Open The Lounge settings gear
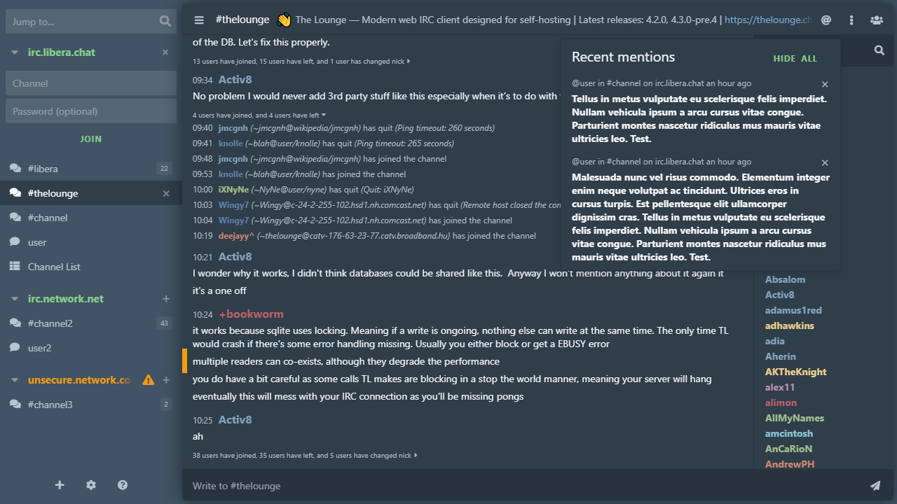Screen dimensions: 897x504 coord(91,484)
